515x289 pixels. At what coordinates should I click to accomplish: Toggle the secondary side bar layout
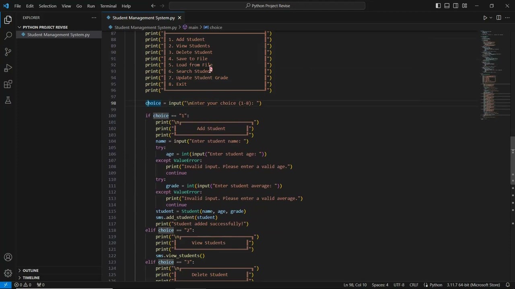[456, 6]
